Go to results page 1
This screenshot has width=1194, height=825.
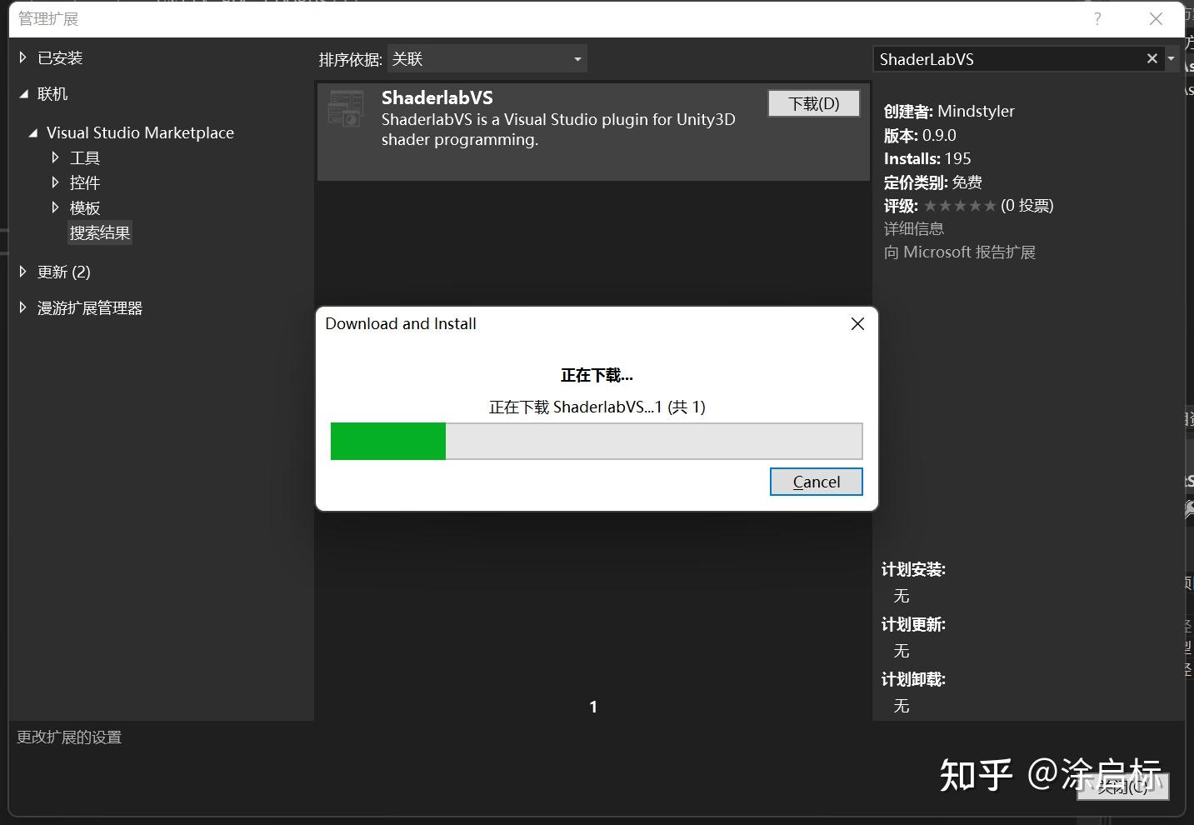[593, 707]
